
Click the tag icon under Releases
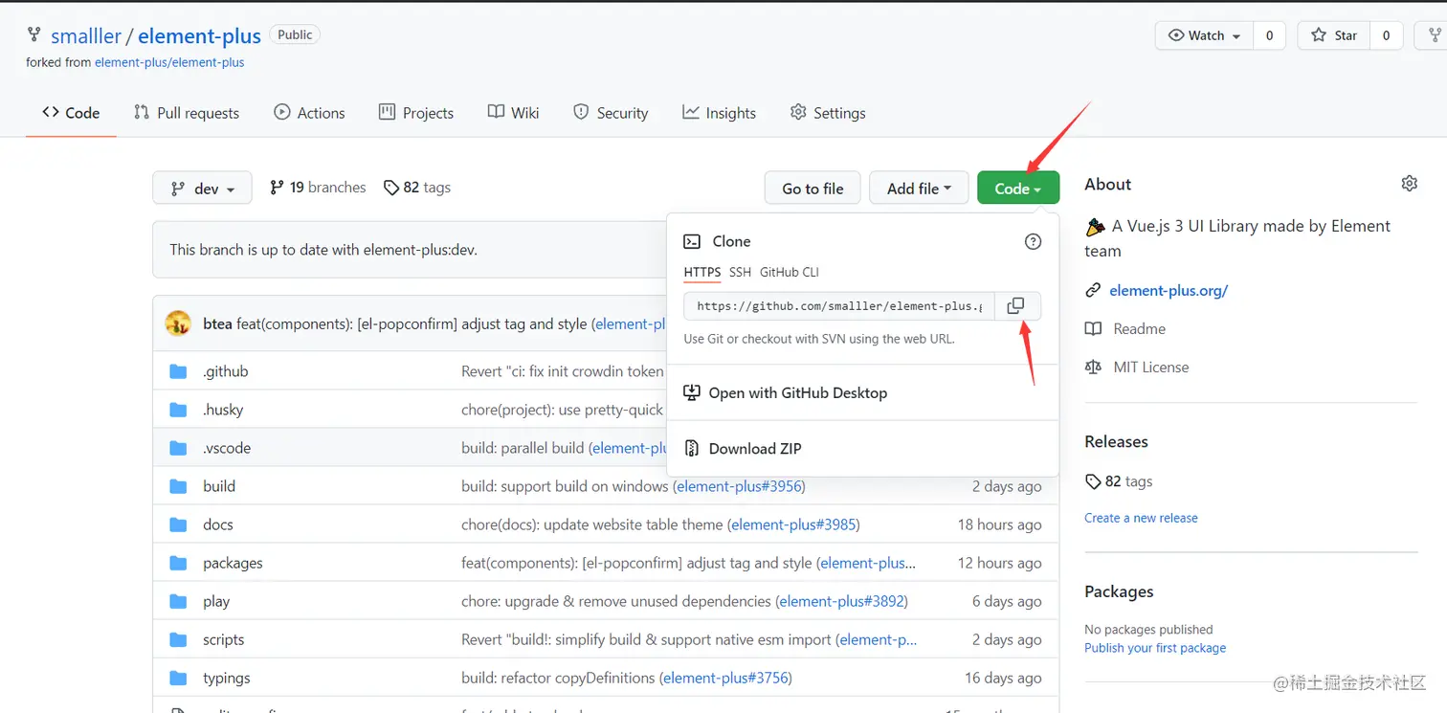pos(1093,481)
